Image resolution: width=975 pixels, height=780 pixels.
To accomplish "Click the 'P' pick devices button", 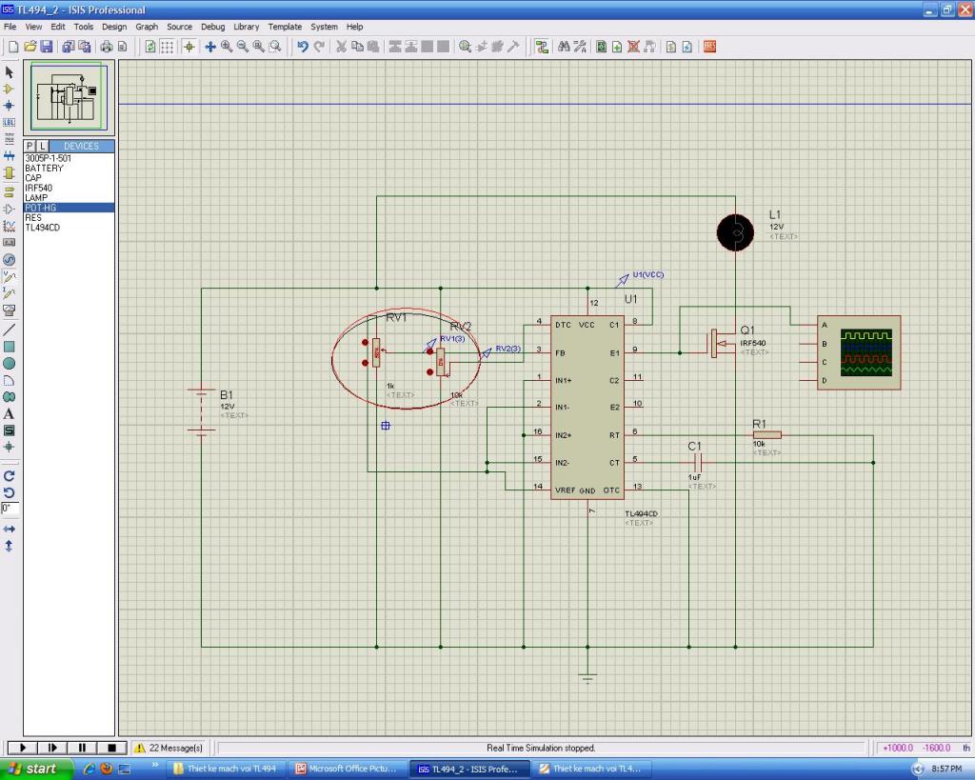I will (30, 146).
